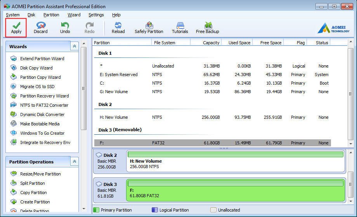Sort by File System column header

[171, 43]
